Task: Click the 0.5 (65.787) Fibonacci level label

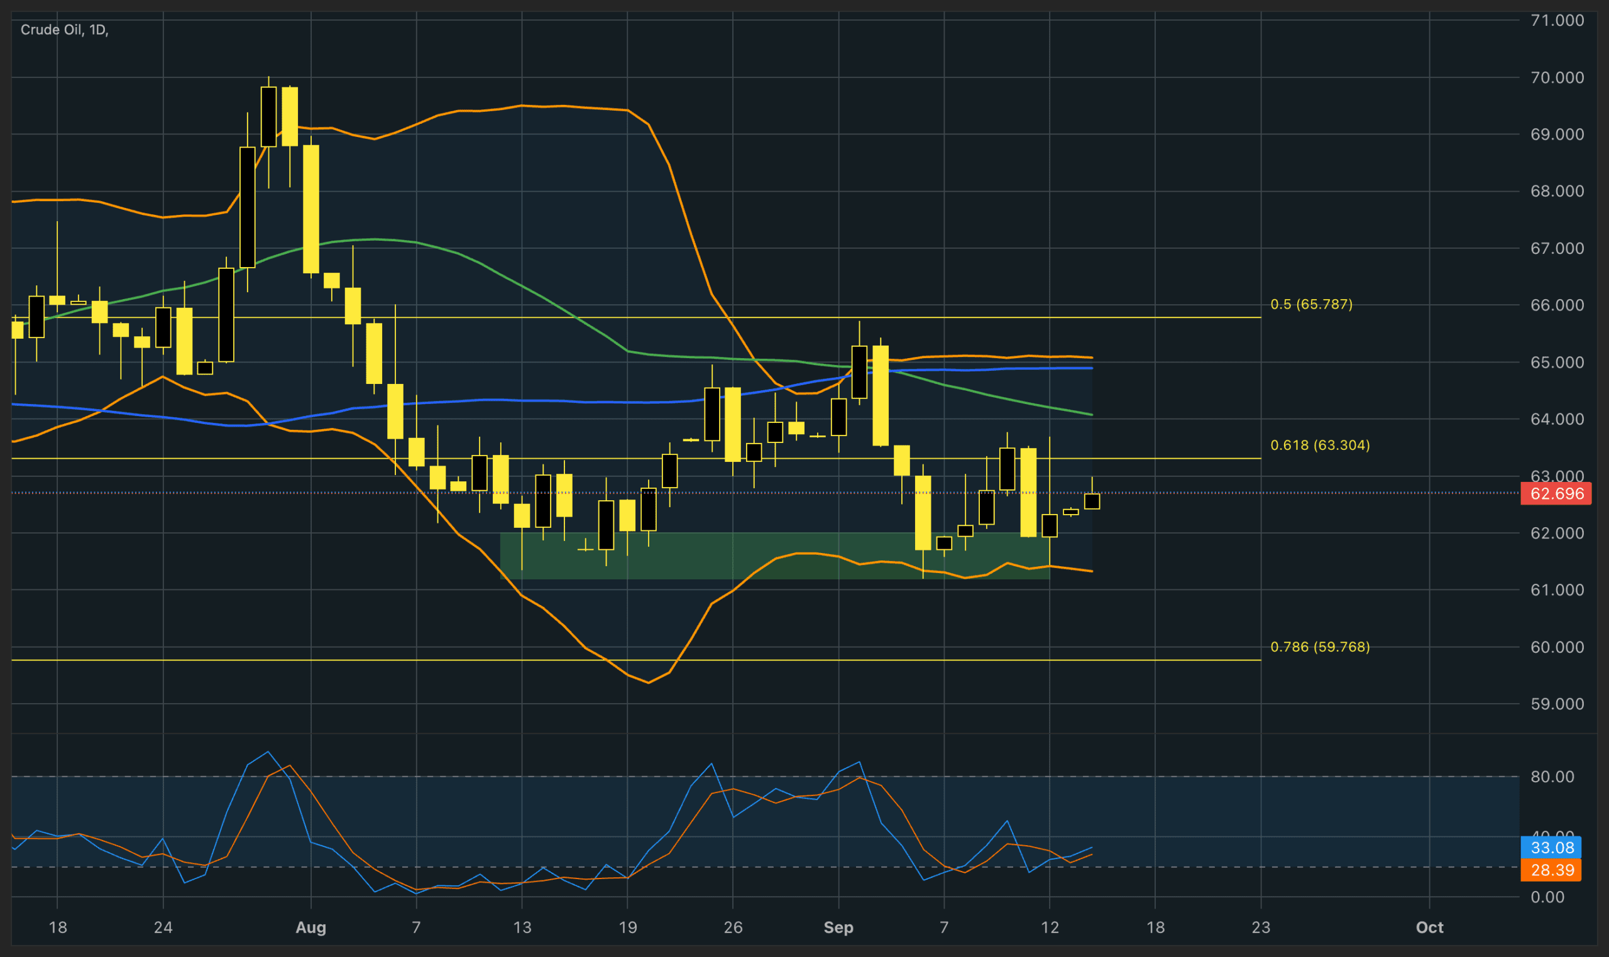Action: 1311,304
